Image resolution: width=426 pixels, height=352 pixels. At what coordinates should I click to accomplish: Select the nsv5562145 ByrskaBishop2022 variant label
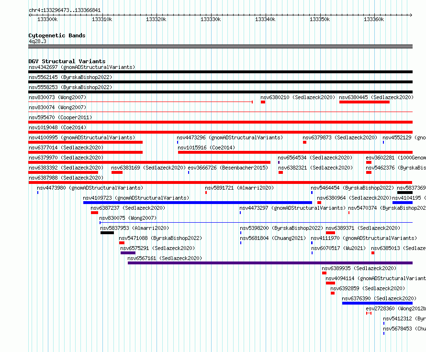click(70, 77)
